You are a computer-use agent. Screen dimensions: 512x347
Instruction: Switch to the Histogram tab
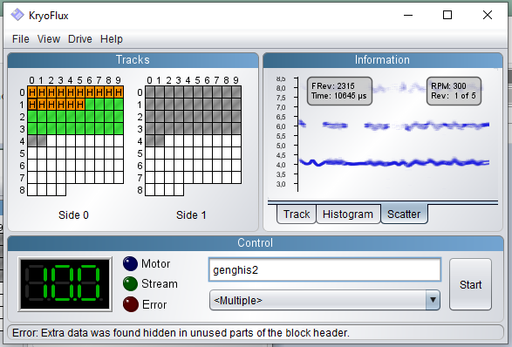348,214
